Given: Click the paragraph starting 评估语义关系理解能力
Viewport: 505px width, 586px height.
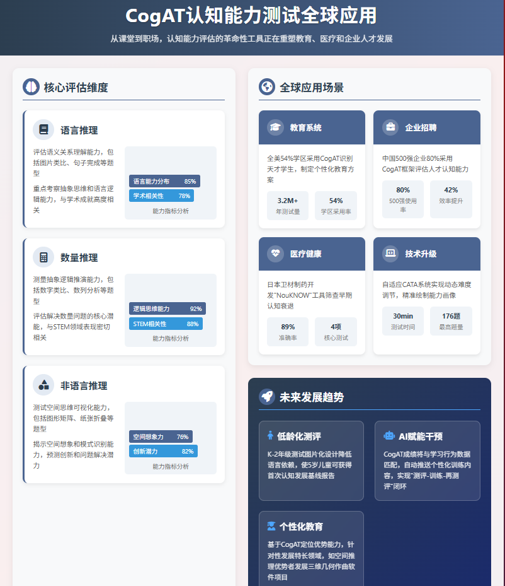Looking at the screenshot, I should coord(74,163).
